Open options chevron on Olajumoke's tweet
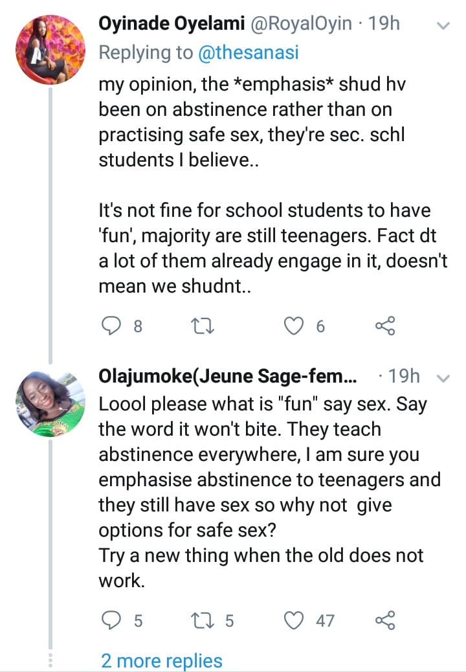The width and height of the screenshot is (466, 672). pyautogui.click(x=444, y=377)
